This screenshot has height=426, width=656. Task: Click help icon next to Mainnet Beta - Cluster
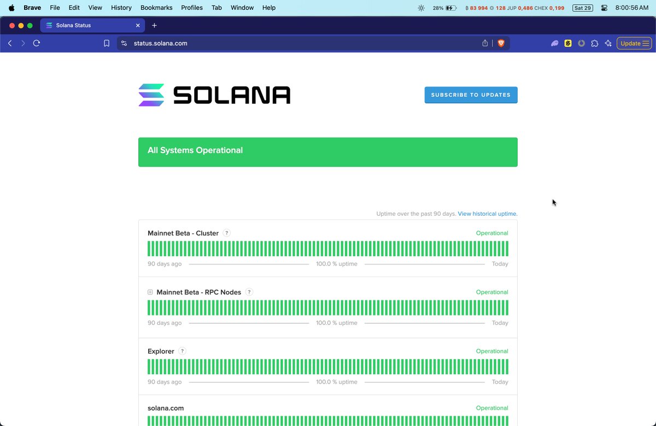click(227, 233)
